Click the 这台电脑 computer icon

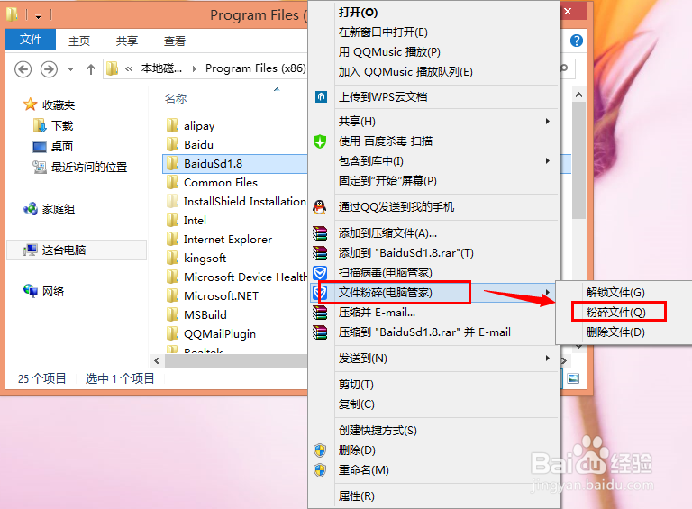(x=31, y=250)
